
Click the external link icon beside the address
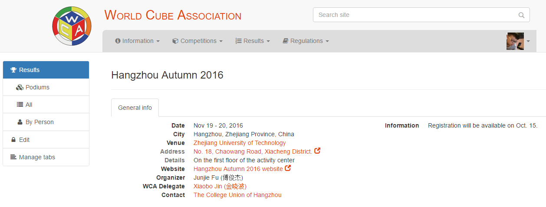click(x=317, y=151)
